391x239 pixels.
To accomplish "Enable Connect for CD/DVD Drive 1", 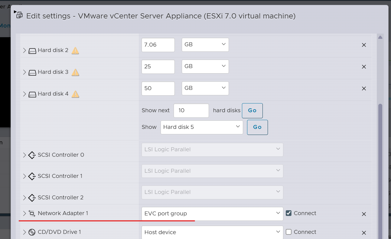I will point(289,232).
